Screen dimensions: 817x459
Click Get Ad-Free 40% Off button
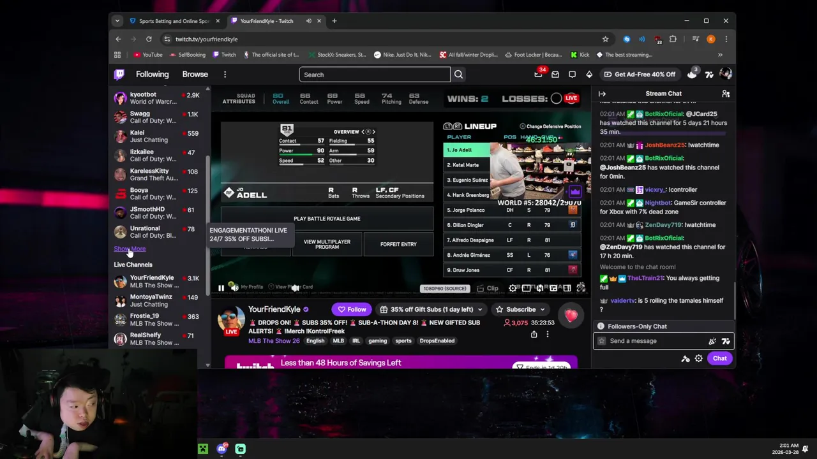(x=639, y=75)
